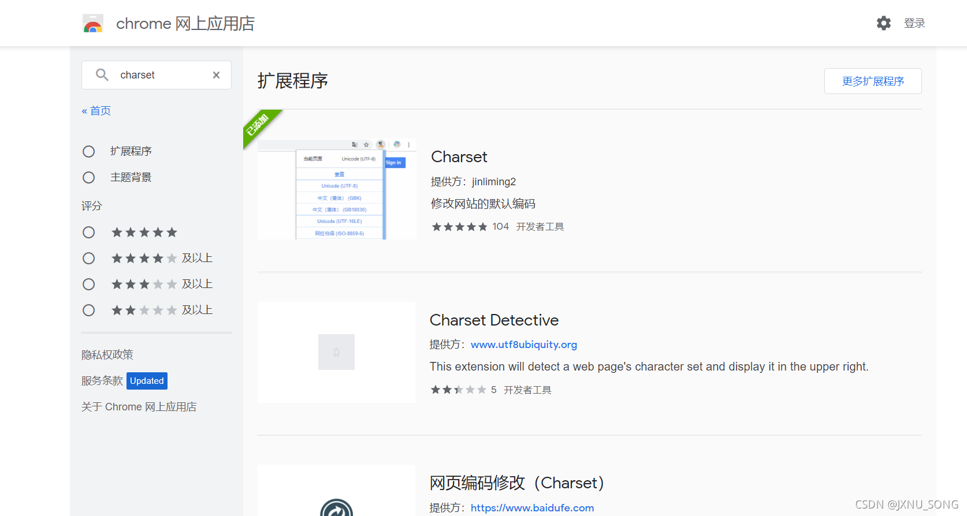Viewport: 967px width, 516px height.
Task: Select the 扩展程序 radio filter
Action: click(x=88, y=151)
